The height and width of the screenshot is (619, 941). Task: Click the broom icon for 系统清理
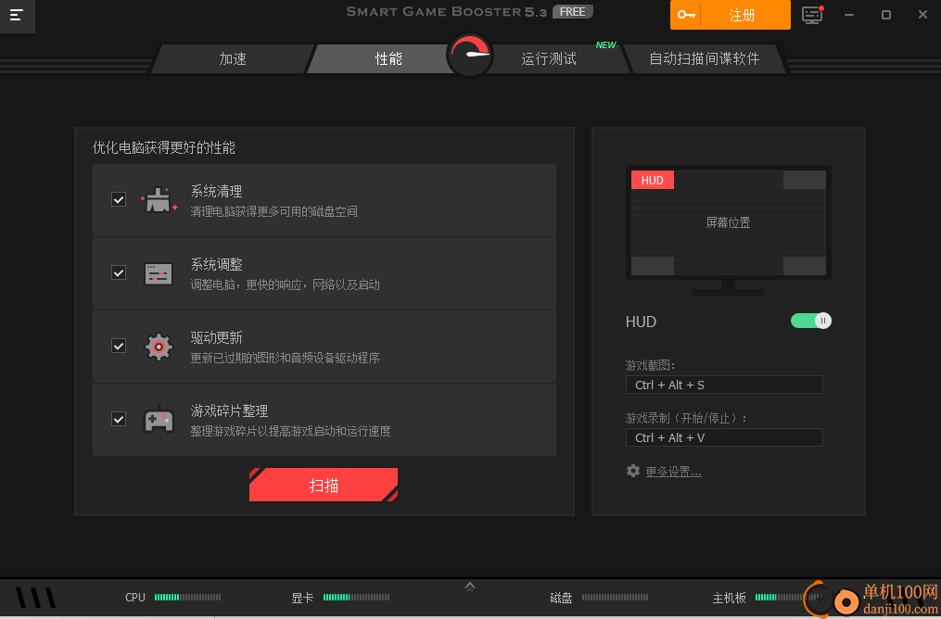[x=159, y=200]
